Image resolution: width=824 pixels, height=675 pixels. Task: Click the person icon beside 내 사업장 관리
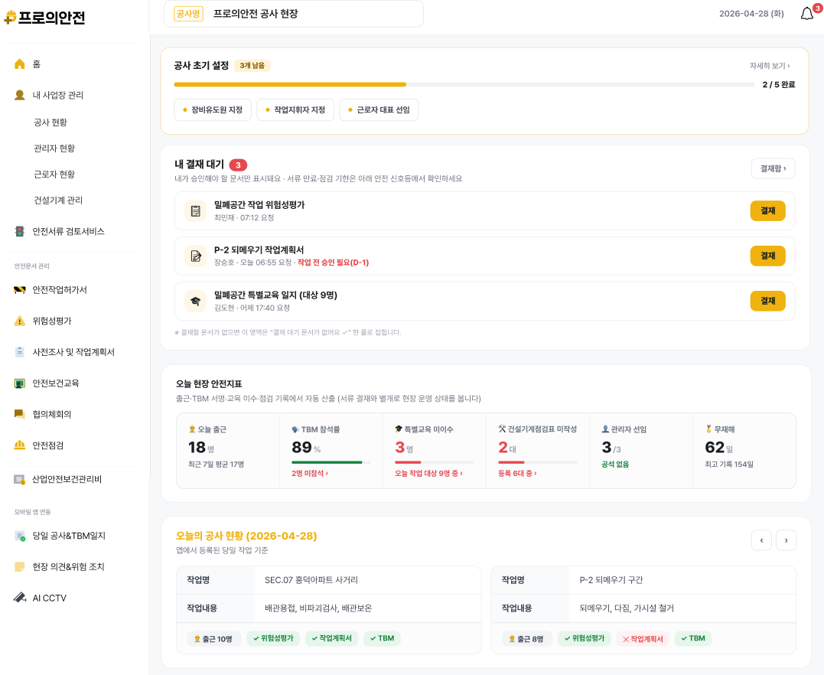click(x=19, y=95)
